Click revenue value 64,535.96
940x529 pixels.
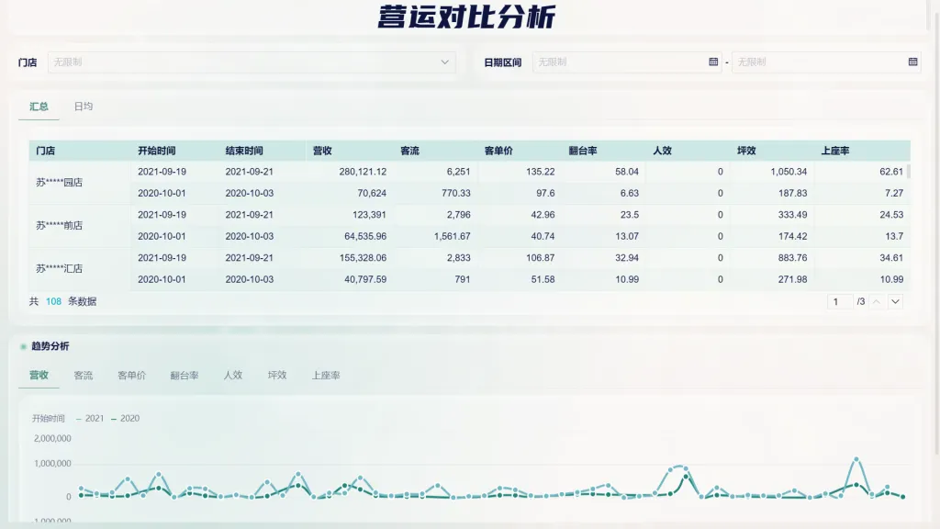point(365,236)
